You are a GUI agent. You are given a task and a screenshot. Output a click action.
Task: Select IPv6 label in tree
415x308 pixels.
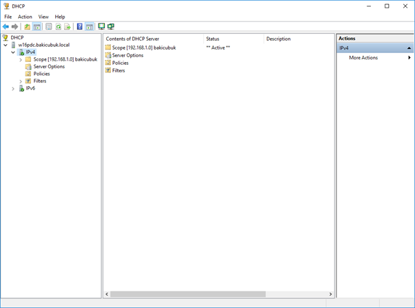tap(30, 88)
